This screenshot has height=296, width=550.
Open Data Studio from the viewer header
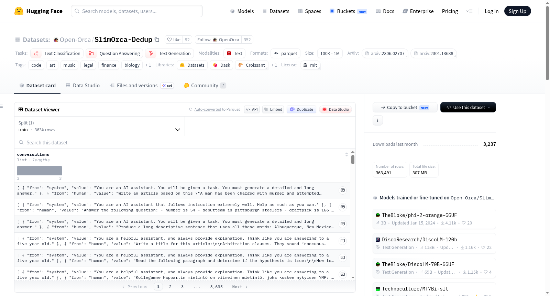[335, 109]
